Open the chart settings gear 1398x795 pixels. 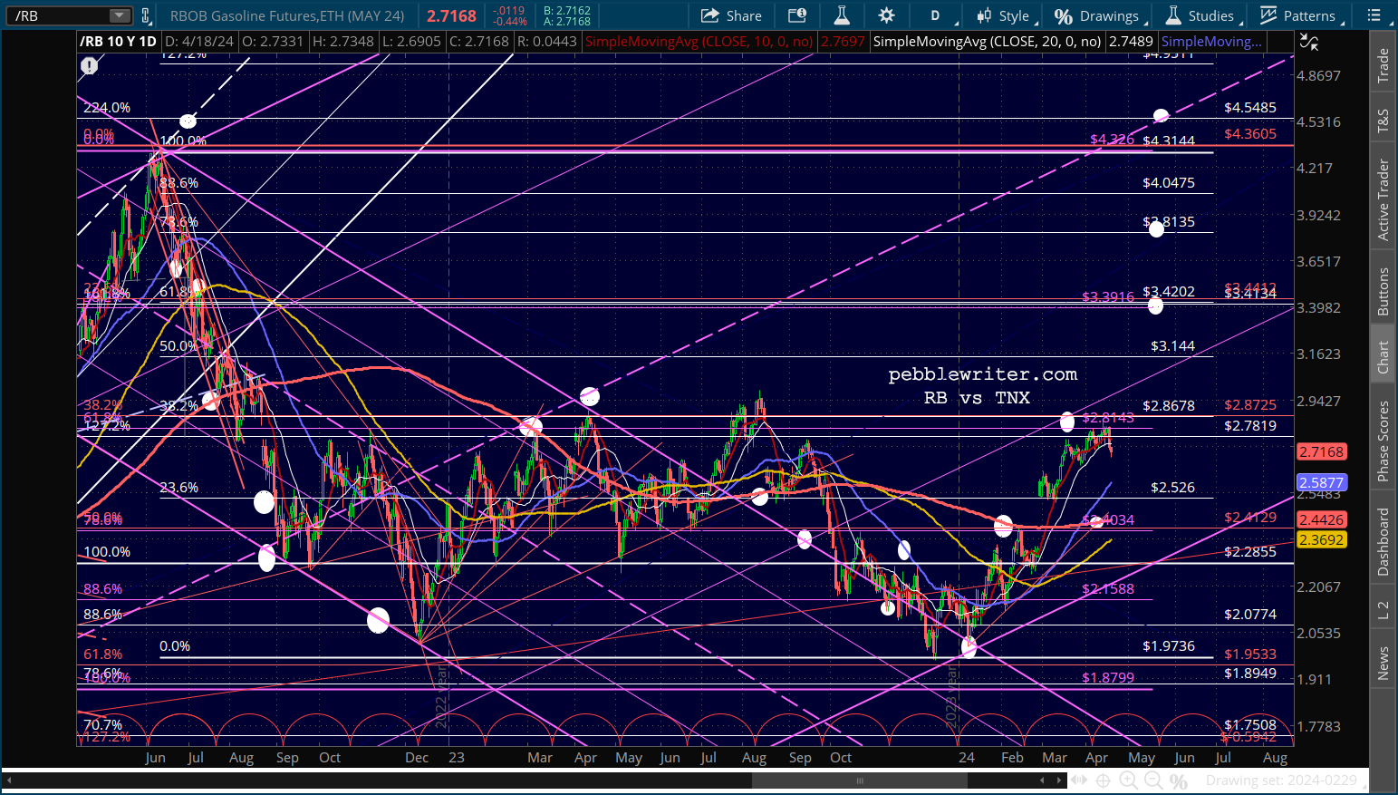886,15
